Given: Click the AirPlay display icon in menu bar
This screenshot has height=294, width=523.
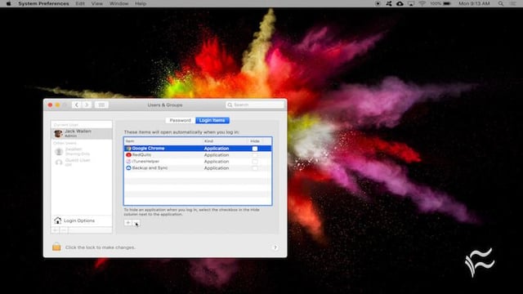Looking at the screenshot, I should point(411,3).
